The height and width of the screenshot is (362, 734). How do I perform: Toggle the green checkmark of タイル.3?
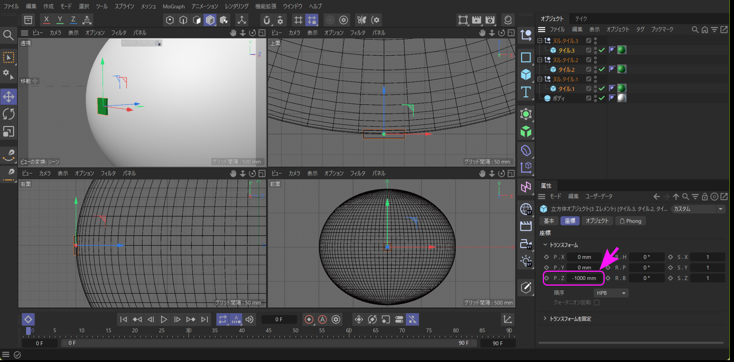(x=602, y=50)
